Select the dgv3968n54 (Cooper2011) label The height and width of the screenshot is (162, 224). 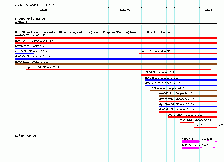click(x=167, y=88)
